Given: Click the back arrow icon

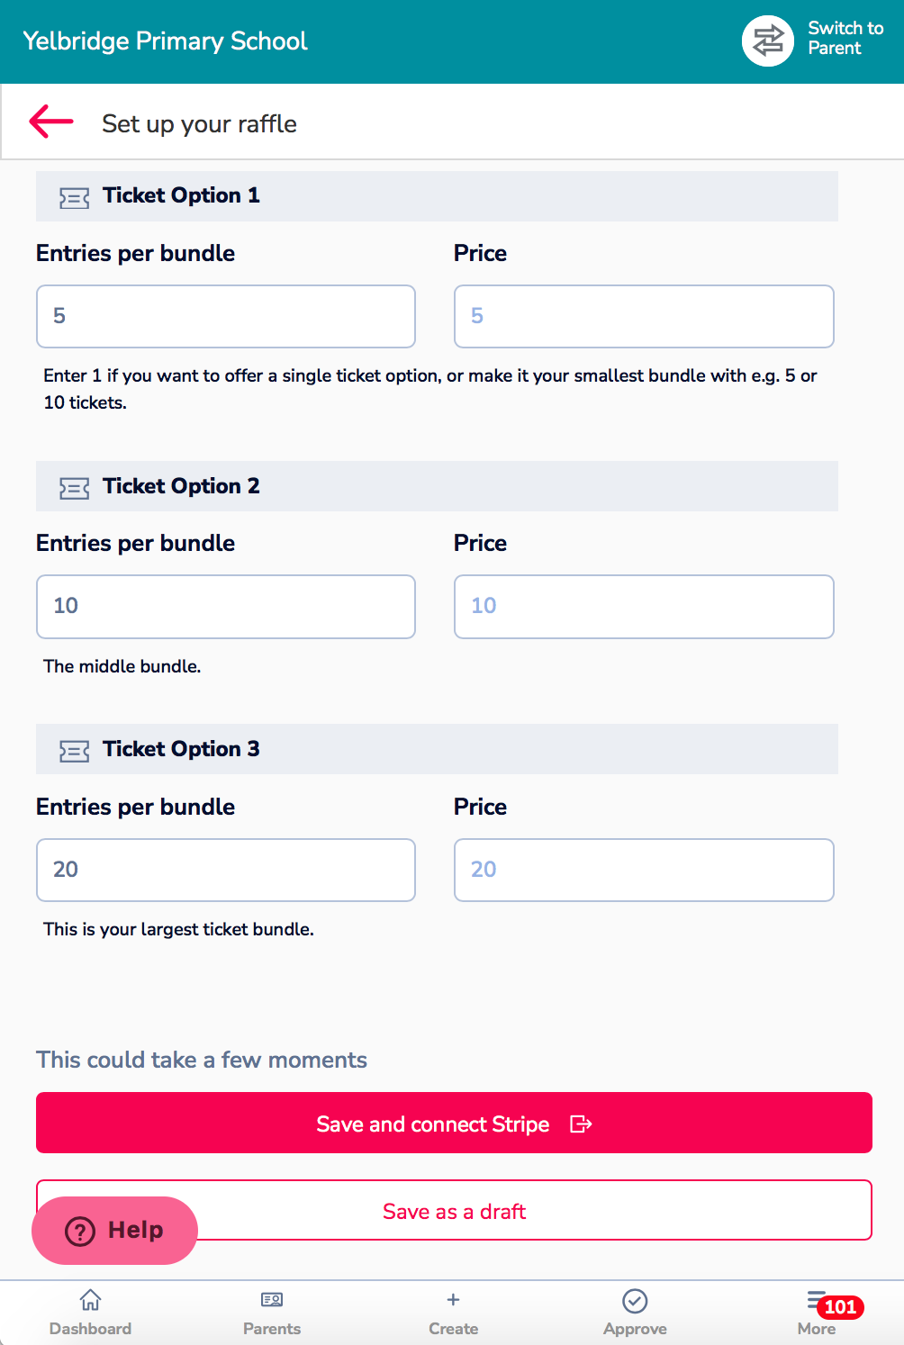Looking at the screenshot, I should [51, 122].
